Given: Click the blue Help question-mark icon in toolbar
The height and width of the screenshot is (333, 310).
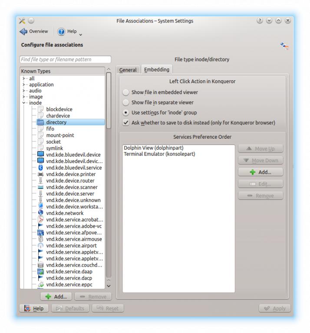Looking at the screenshot, I should [61, 31].
